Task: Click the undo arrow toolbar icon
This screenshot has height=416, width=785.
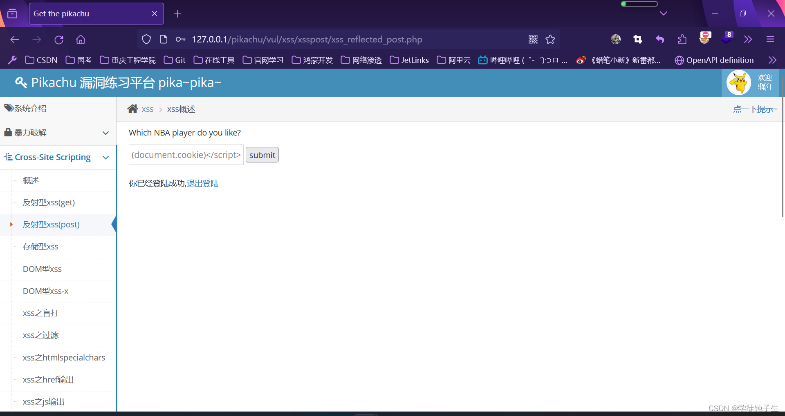Action: click(x=660, y=39)
